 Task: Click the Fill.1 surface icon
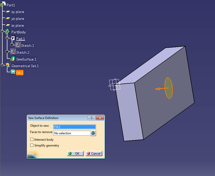coord(13,72)
